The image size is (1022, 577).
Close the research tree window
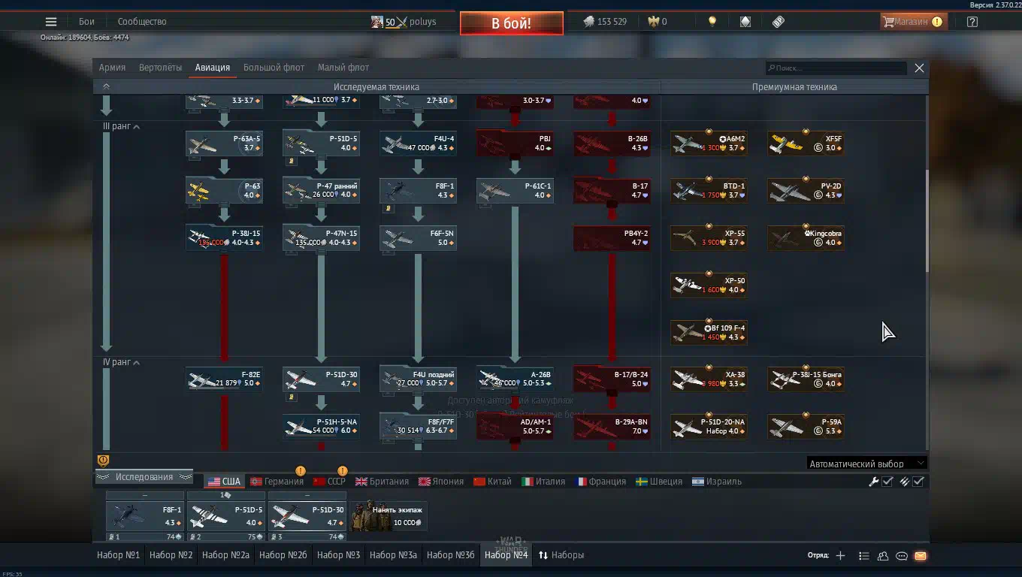(919, 68)
